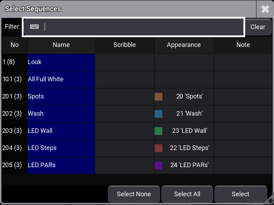Click the brown Spots appearance swatch
The height and width of the screenshot is (205, 274).
[158, 97]
